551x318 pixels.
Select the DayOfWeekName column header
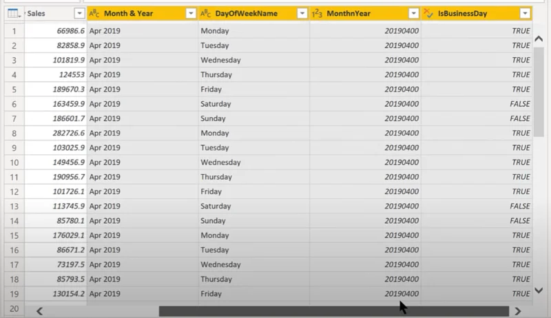(x=253, y=13)
